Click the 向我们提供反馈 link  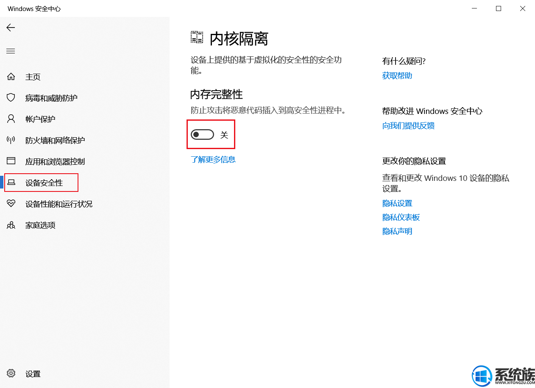(408, 125)
